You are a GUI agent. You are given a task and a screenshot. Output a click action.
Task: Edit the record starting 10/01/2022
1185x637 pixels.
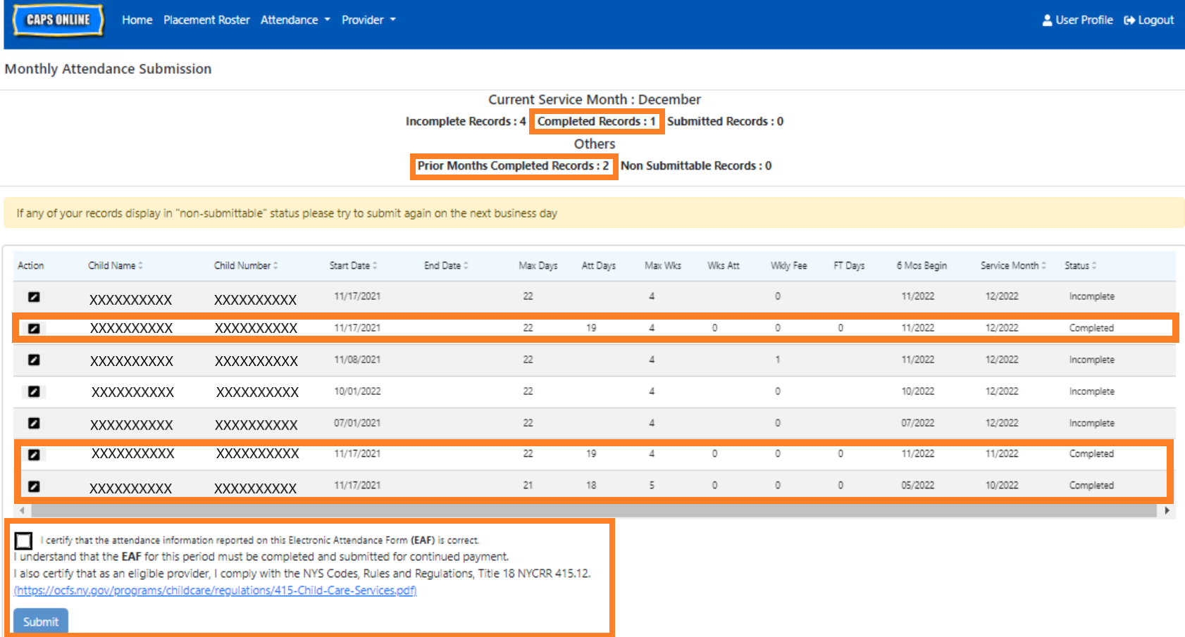point(34,391)
